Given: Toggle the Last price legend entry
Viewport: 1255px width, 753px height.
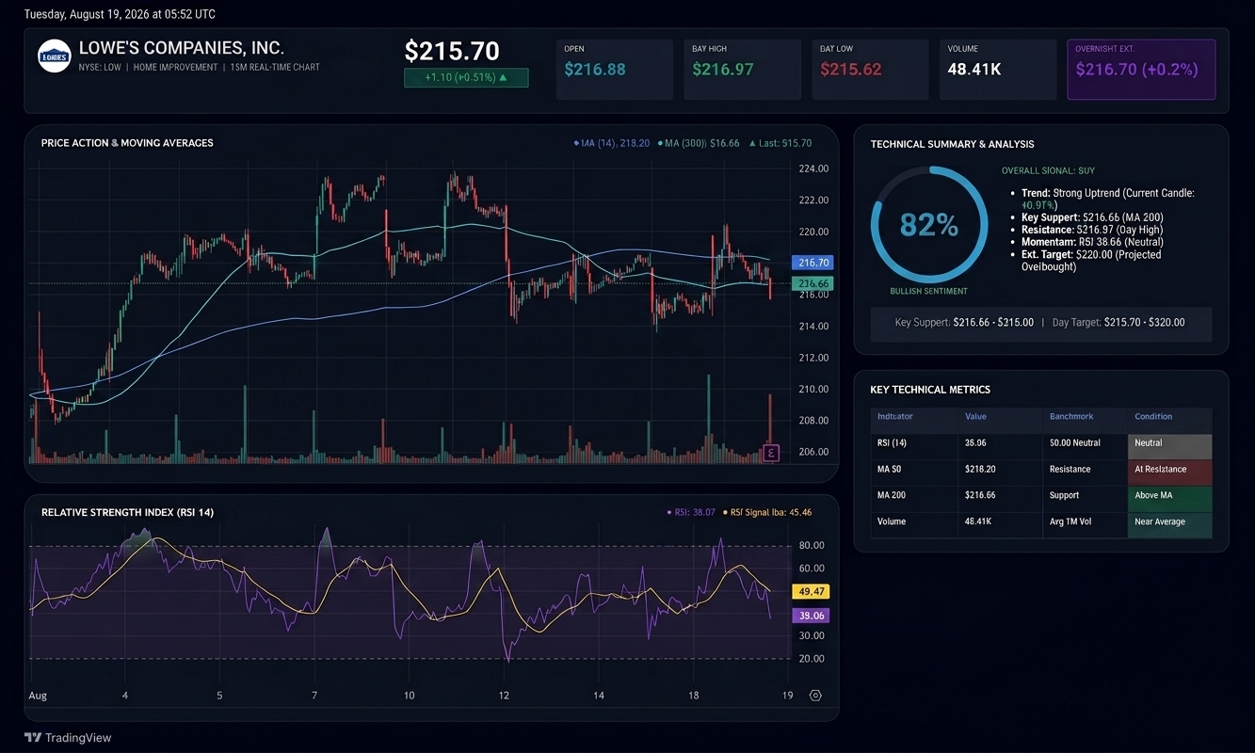Looking at the screenshot, I should (780, 143).
